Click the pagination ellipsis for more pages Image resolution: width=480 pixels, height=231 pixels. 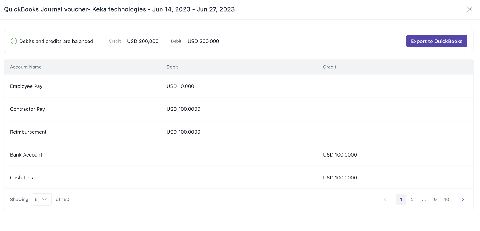pos(424,200)
